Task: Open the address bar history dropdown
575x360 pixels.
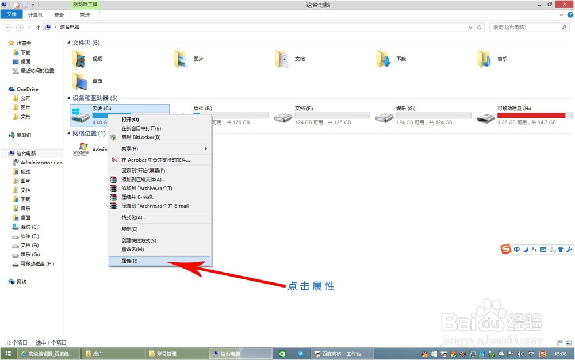Action: coord(470,27)
